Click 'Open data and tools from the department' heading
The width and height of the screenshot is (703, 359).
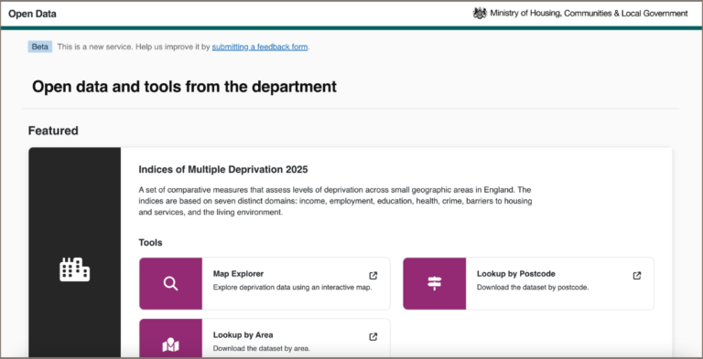(x=184, y=87)
